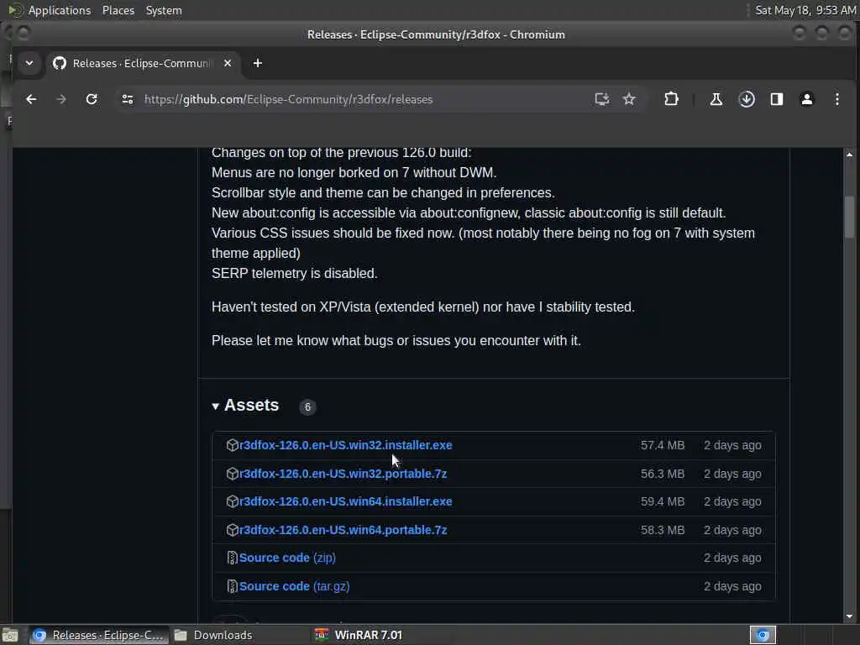This screenshot has height=645, width=860.
Task: Bookmark this page with the star icon
Action: [629, 99]
